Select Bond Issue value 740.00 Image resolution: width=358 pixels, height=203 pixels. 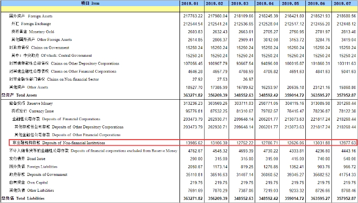click(x=324, y=159)
